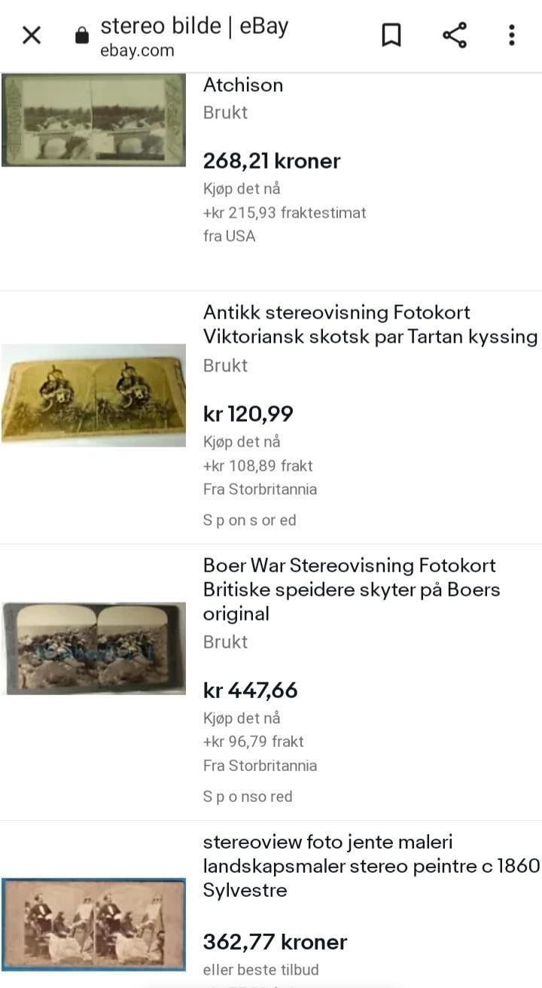
Task: Tap the 268,21 kroner price
Action: (x=272, y=161)
